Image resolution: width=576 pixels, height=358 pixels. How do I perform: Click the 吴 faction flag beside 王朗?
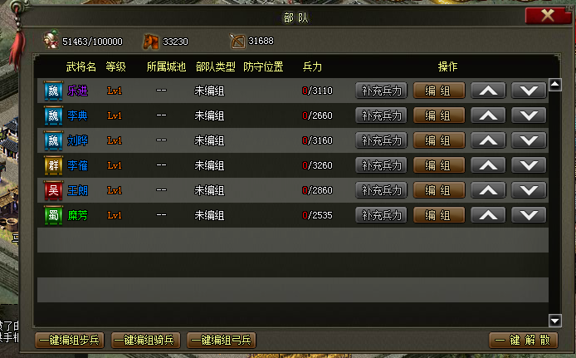(54, 190)
